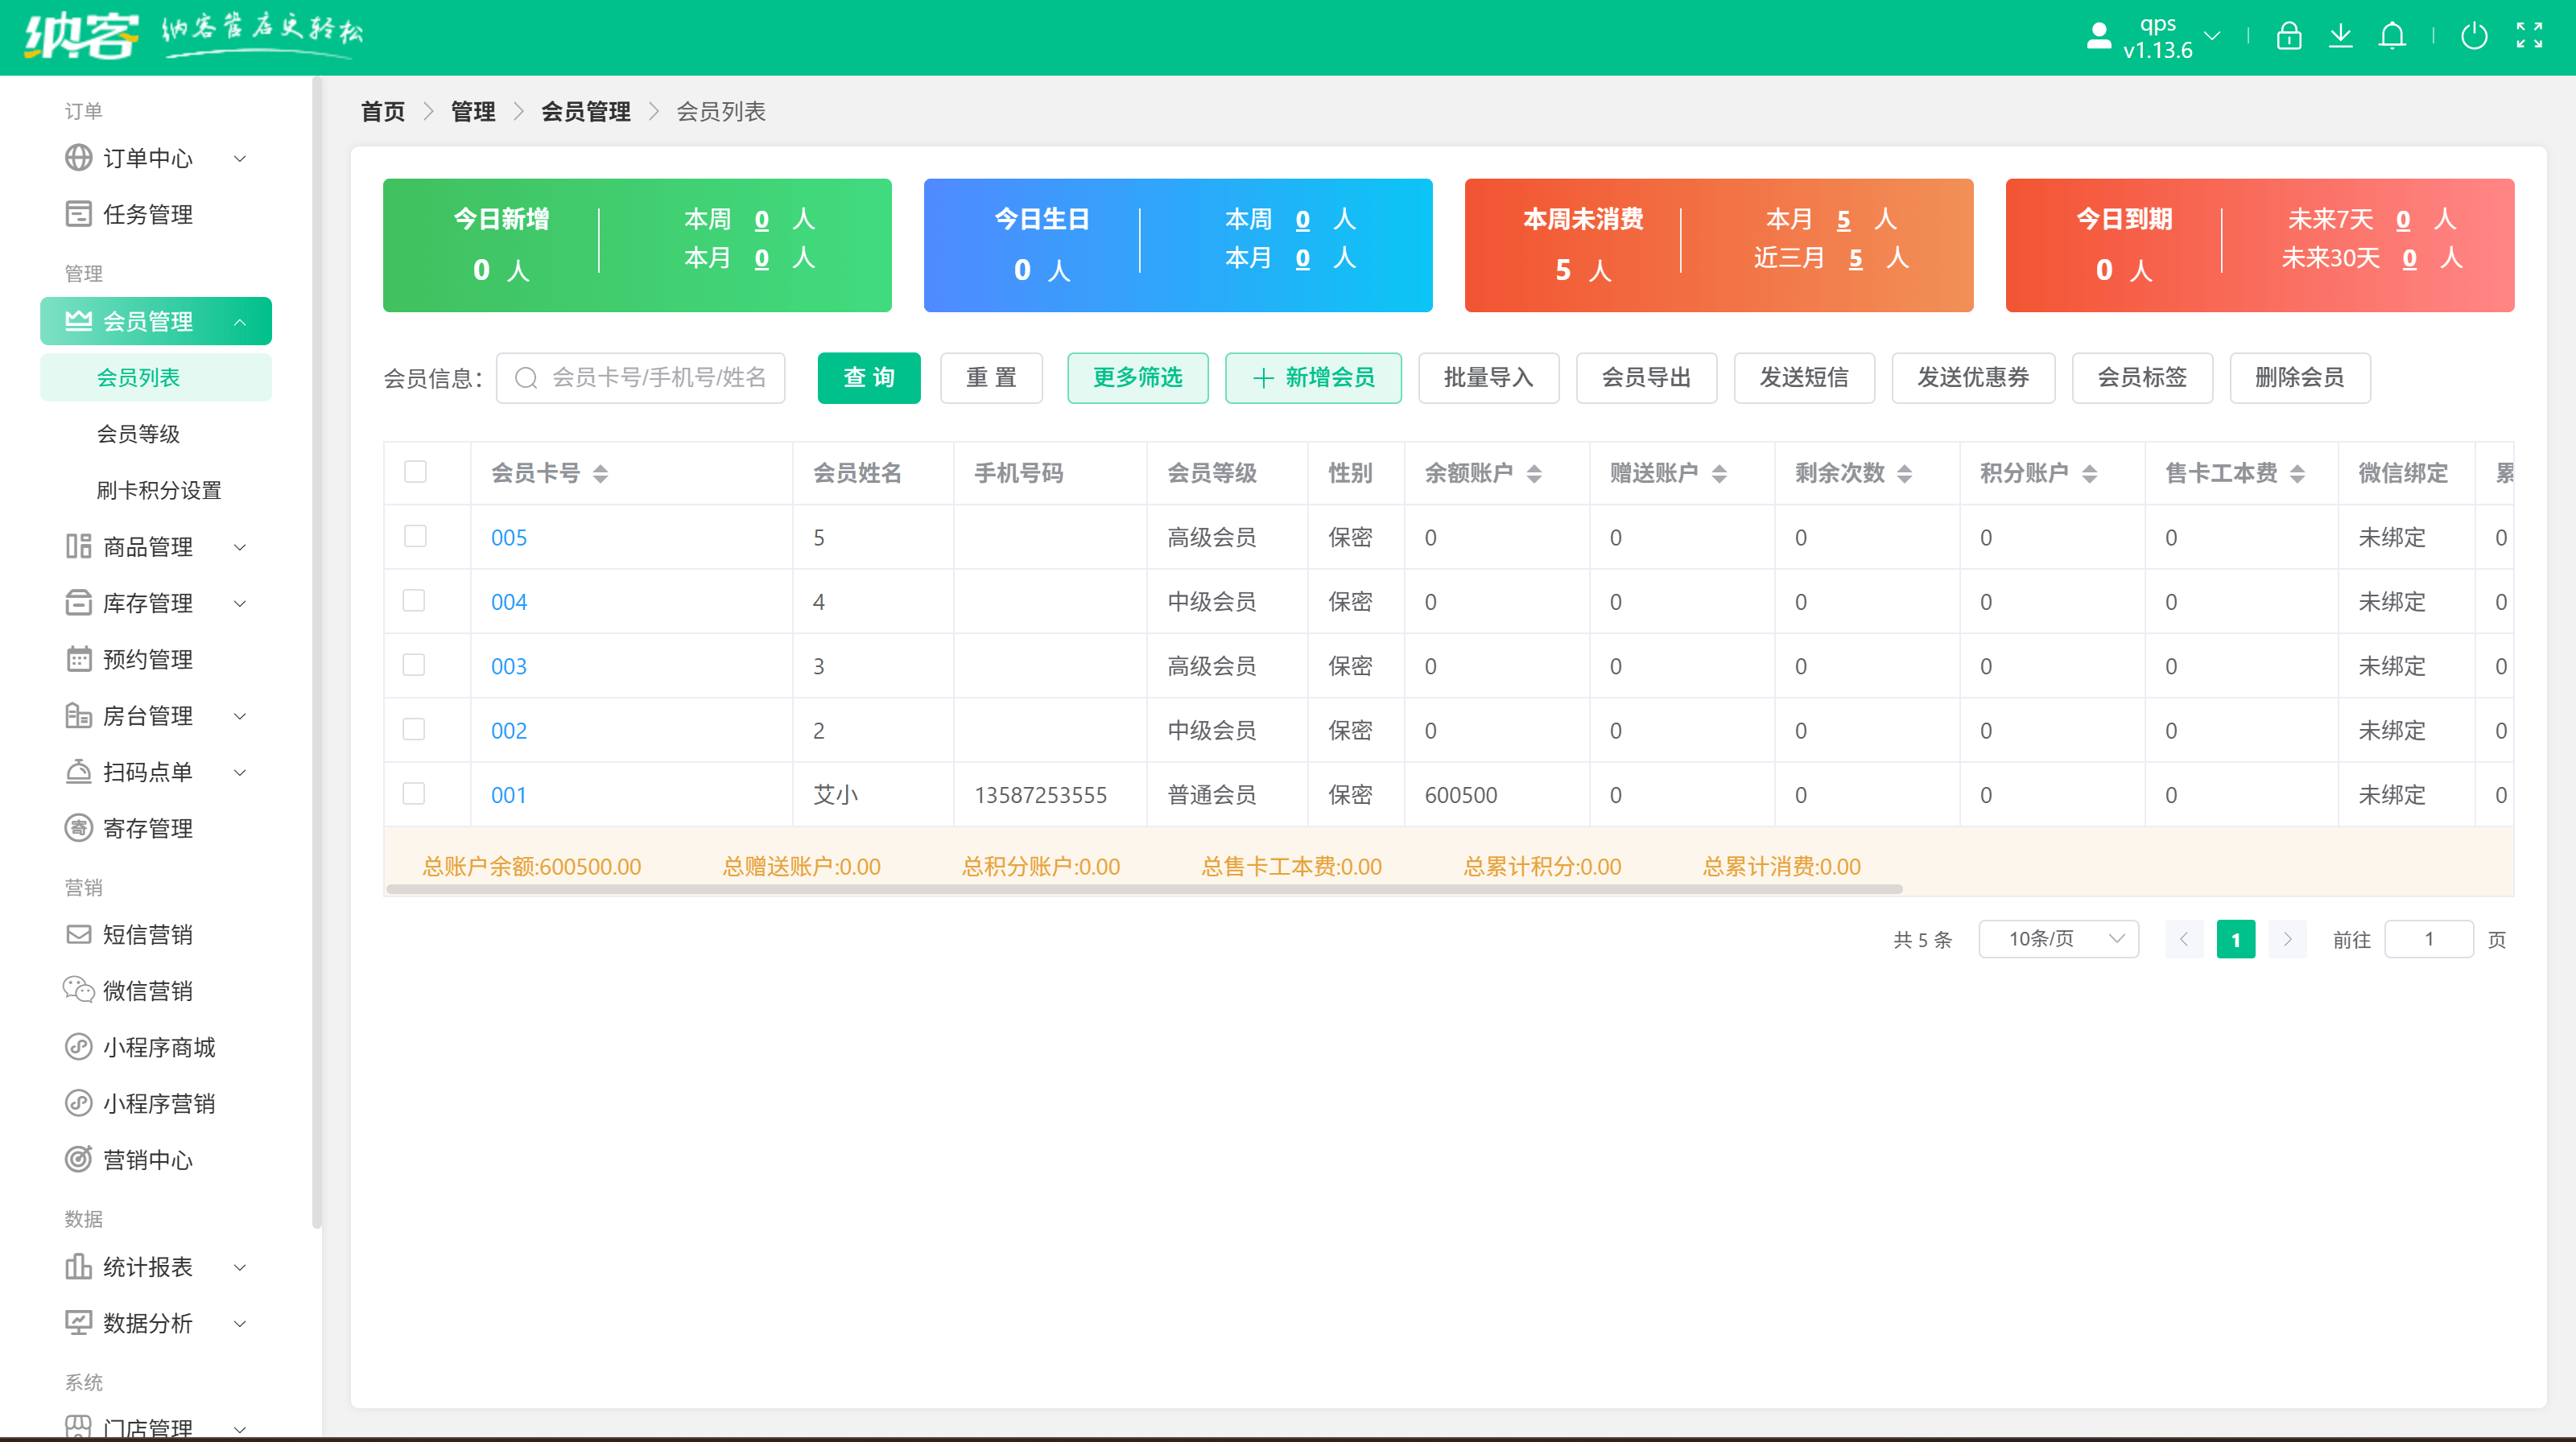Click the notification bell in the top bar
Viewport: 2576px width, 1442px height.
(2393, 36)
